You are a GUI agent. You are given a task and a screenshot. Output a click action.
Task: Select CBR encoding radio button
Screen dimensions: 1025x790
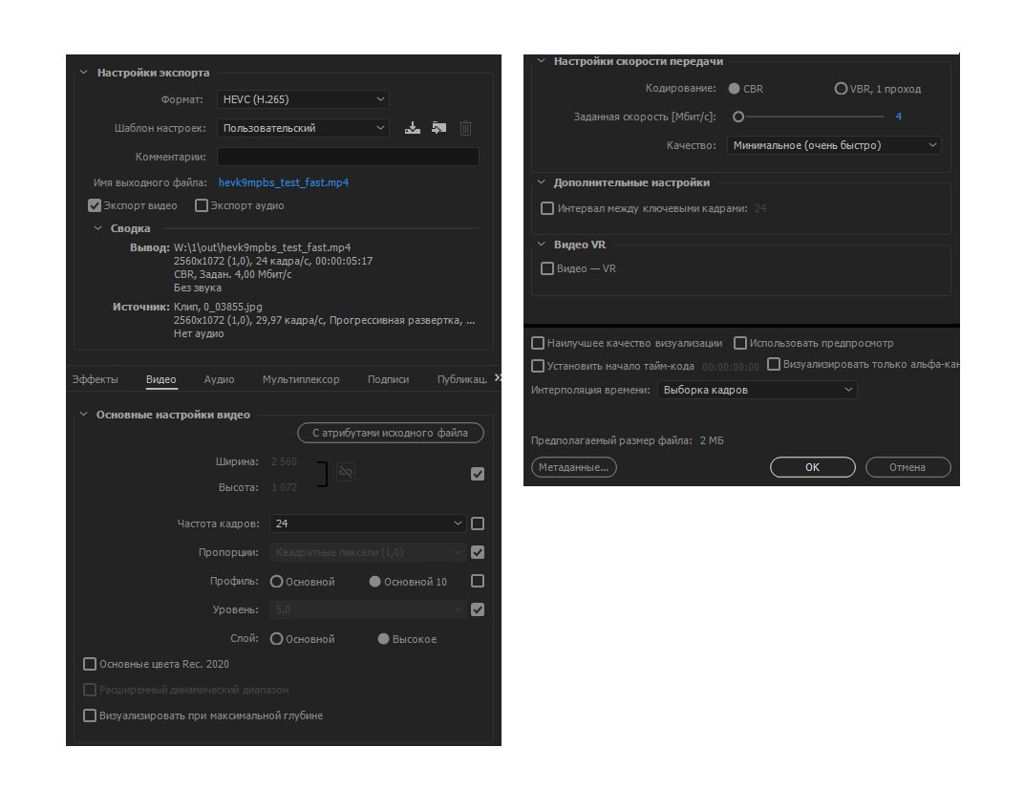734,88
